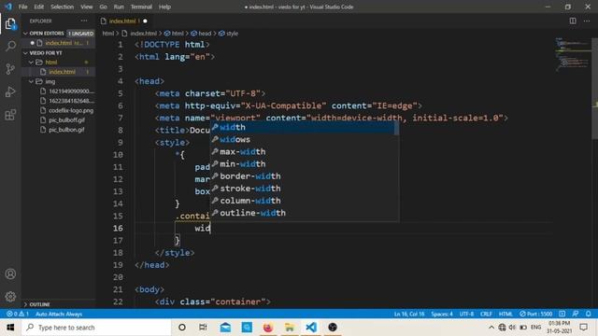Image resolution: width=598 pixels, height=336 pixels.
Task: Open the Explorer view in activity bar
Action: point(10,24)
